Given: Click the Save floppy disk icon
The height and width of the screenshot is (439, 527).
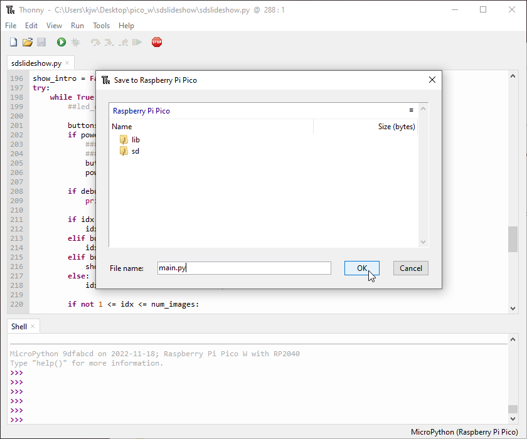Looking at the screenshot, I should pyautogui.click(x=41, y=42).
